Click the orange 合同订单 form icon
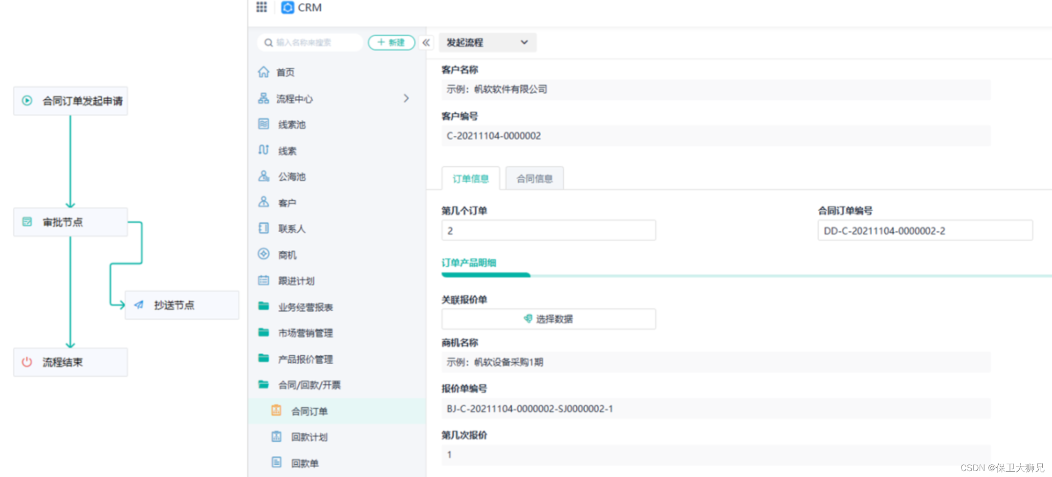1052x477 pixels. click(276, 410)
